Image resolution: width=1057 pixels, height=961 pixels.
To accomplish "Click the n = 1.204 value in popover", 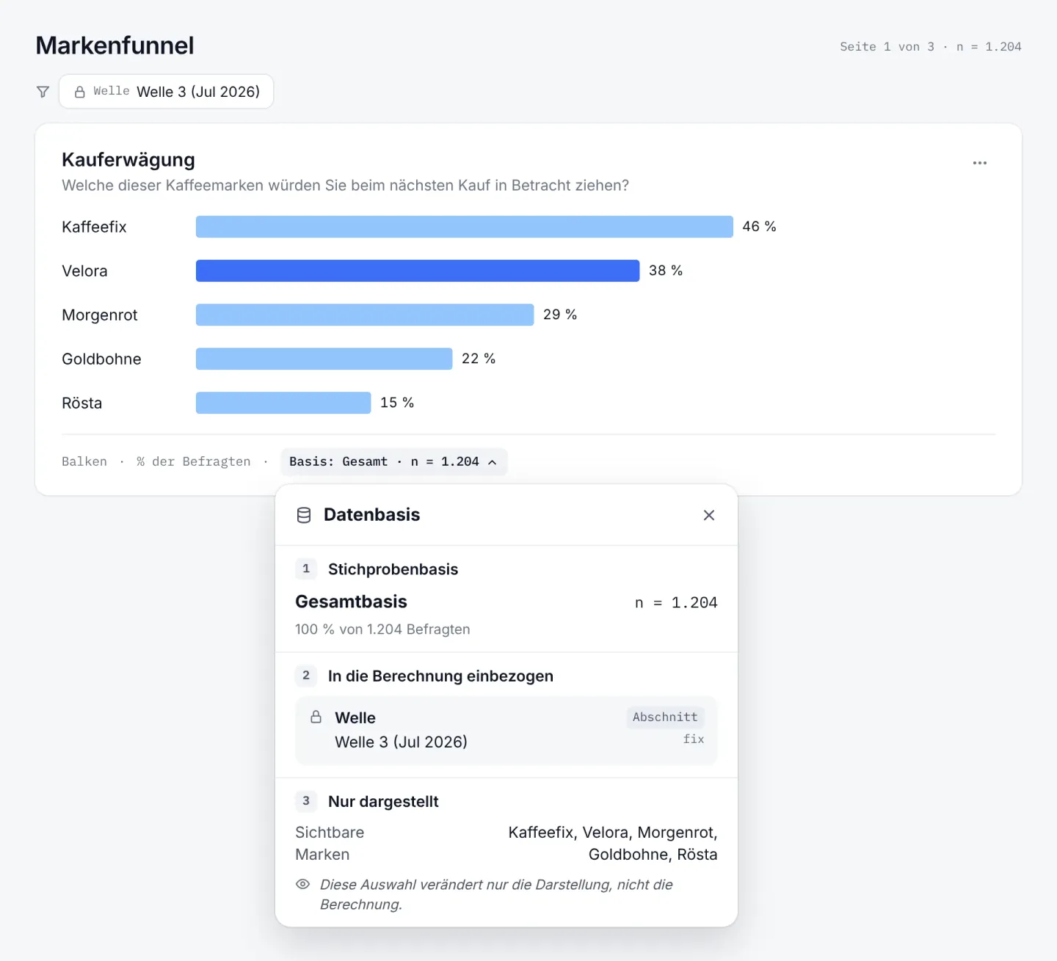I will click(x=676, y=602).
